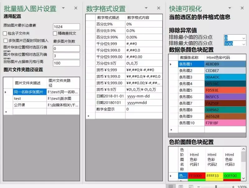Image resolution: width=249 pixels, height=188 pixels.
Task: Click the 图片存放位置相对选区行偏 input field
Action: click(66, 49)
